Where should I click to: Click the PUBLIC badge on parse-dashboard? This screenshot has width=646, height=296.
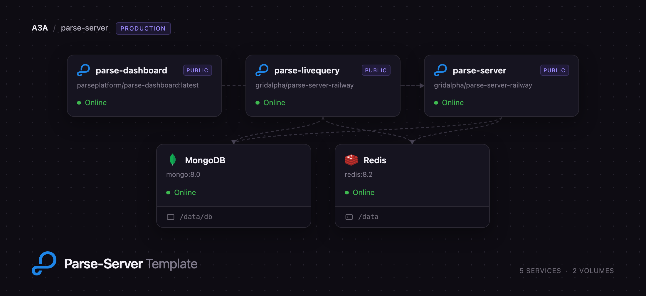(197, 70)
